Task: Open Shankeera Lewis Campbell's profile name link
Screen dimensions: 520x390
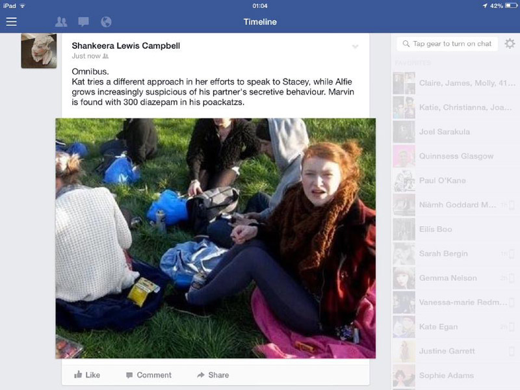Action: 126,45
